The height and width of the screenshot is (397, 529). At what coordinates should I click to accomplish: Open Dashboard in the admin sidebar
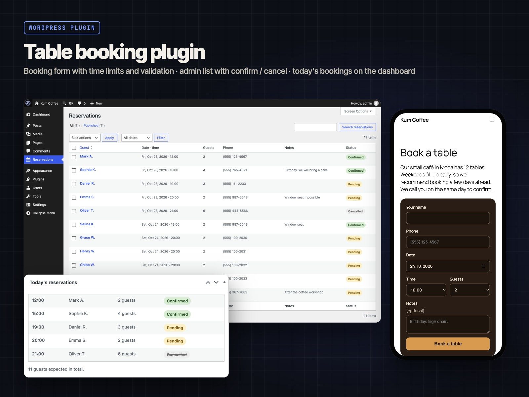(44, 114)
